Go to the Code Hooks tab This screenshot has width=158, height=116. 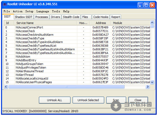(x=101, y=17)
